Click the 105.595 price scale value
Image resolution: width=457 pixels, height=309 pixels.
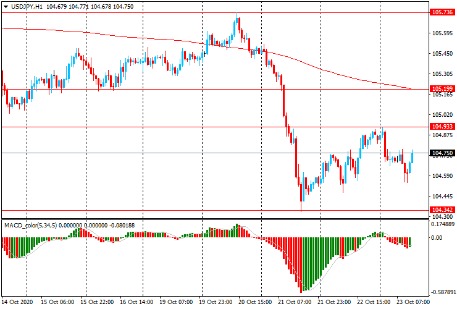442,33
